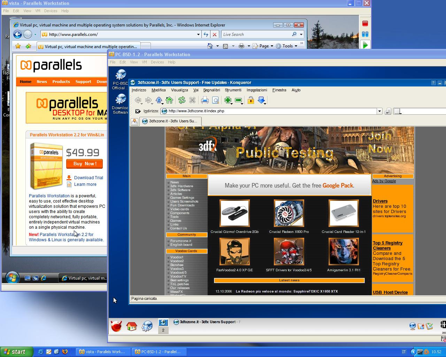Click Konqueror's Back arrow icon
The image size is (446, 357).
tap(138, 100)
